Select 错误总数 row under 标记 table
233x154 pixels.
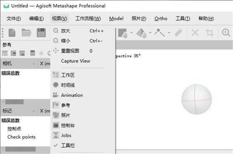(10, 120)
